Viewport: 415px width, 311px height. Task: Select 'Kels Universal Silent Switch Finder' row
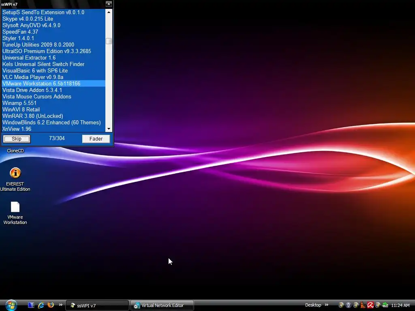point(53,64)
